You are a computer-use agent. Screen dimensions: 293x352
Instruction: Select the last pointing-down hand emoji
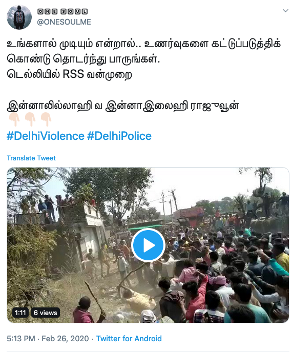point(46,119)
